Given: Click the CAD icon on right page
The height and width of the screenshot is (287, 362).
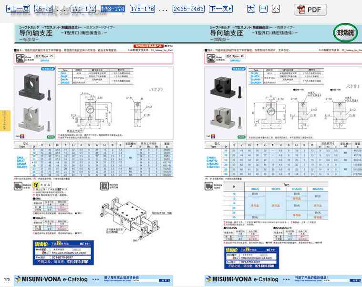Looking at the screenshot, I should tap(210, 136).
